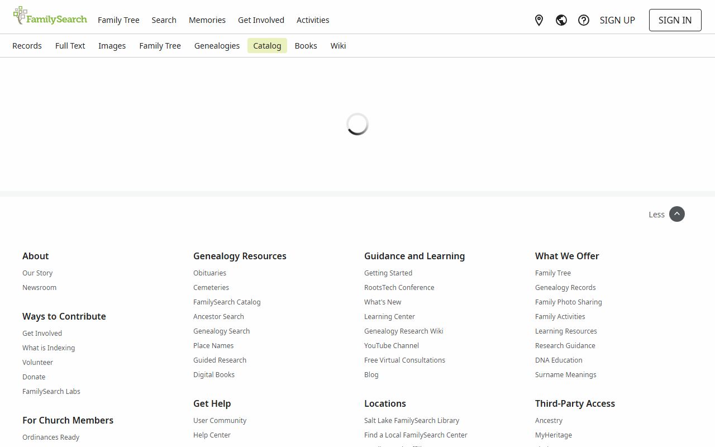Open the Get Involved header menu

click(261, 20)
